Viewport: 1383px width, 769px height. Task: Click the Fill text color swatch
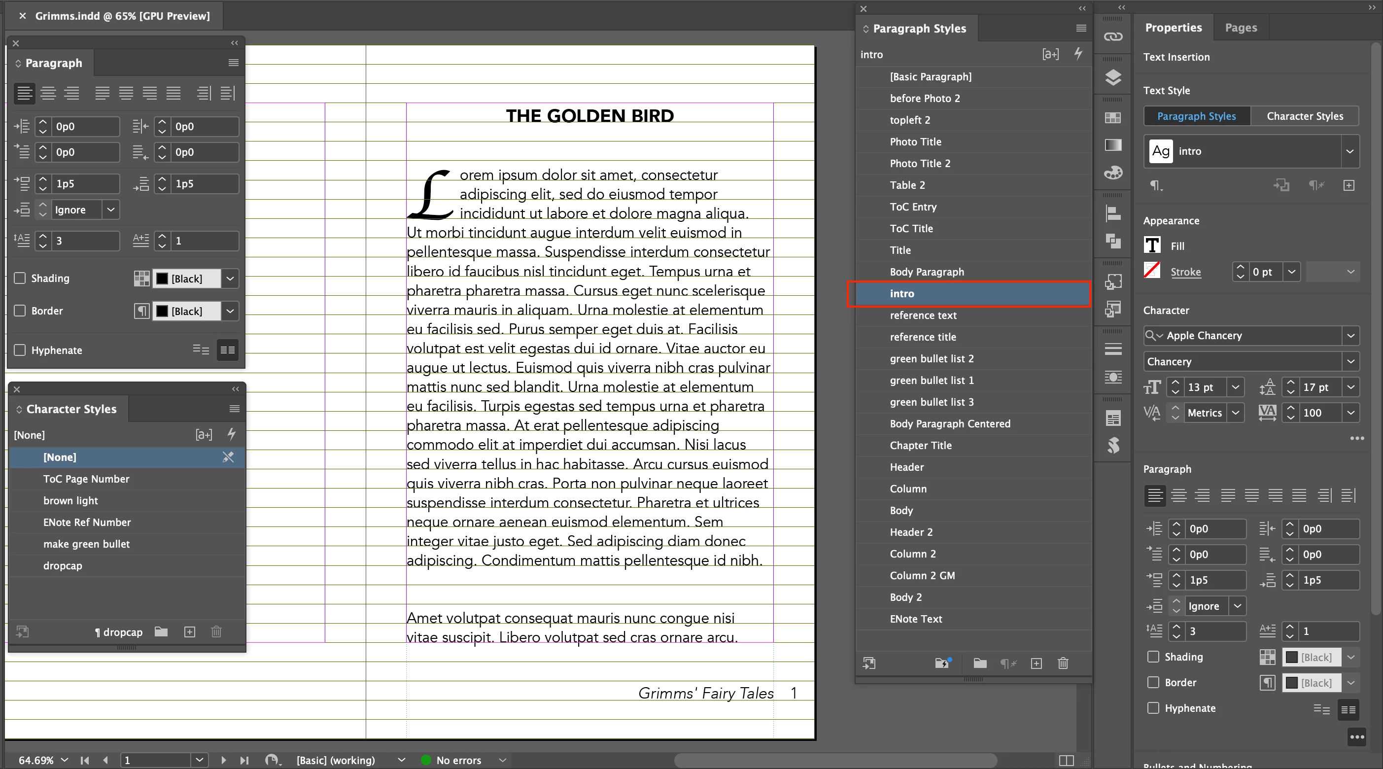point(1152,245)
